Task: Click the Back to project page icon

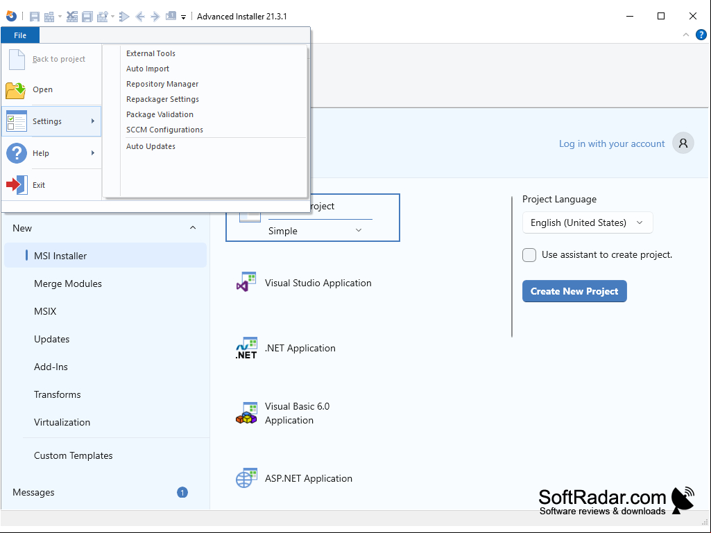Action: click(x=17, y=60)
